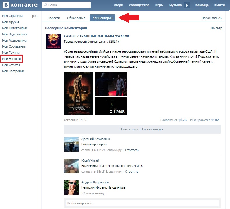Open Мои Новости
Image resolution: width=230 pixels, height=209 pixels.
(11, 59)
